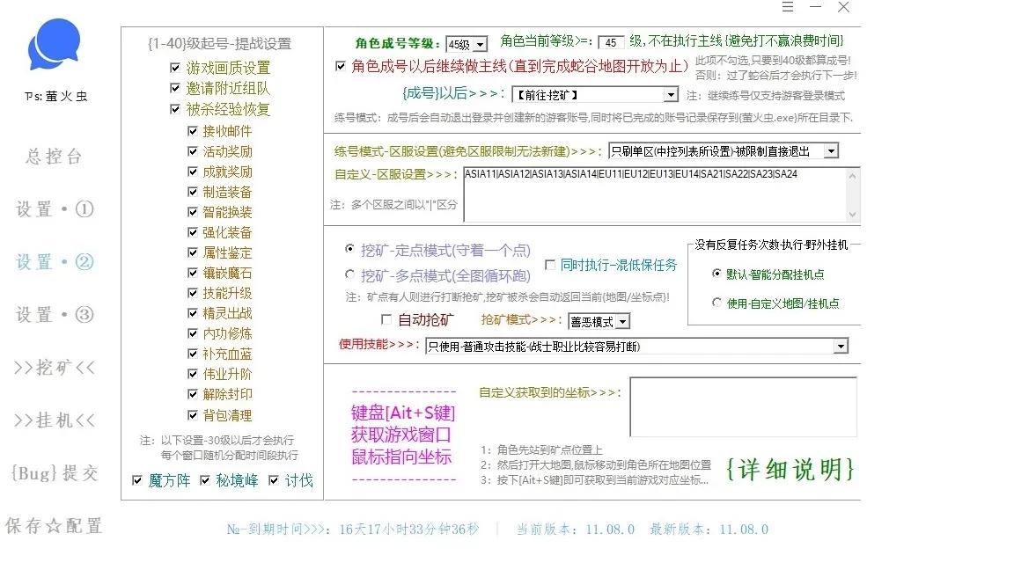
Task: Toggle the 被杀经验恢复 checkbox
Action: (174, 108)
